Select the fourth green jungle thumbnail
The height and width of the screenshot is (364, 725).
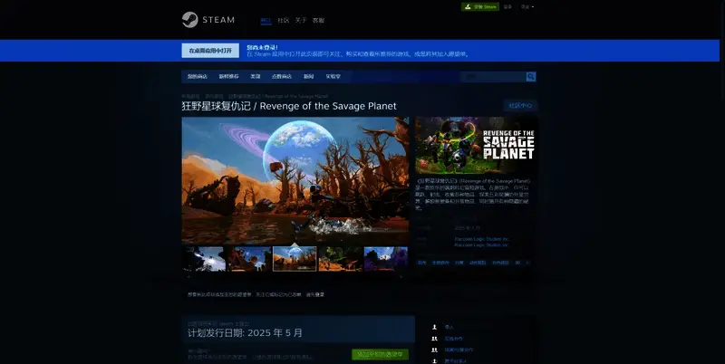click(341, 259)
